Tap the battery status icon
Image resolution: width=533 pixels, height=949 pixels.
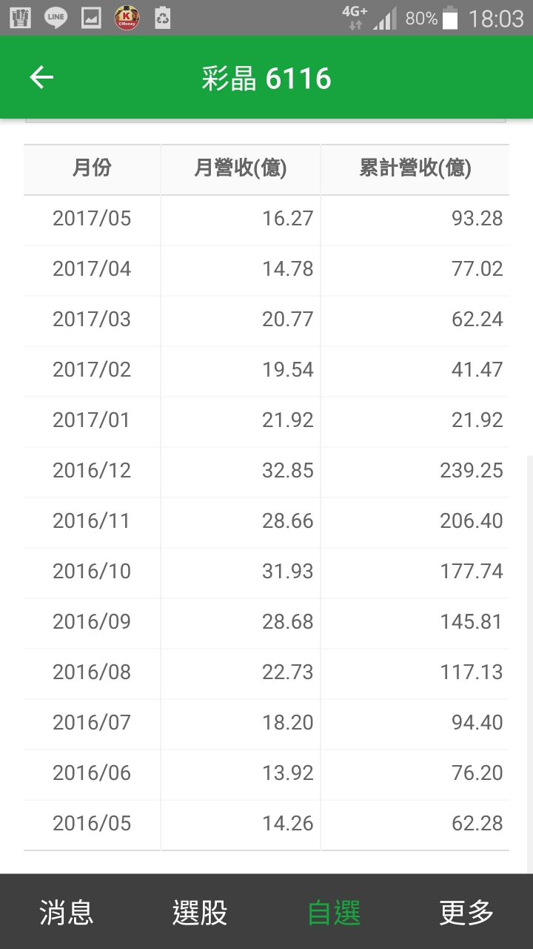coord(449,18)
